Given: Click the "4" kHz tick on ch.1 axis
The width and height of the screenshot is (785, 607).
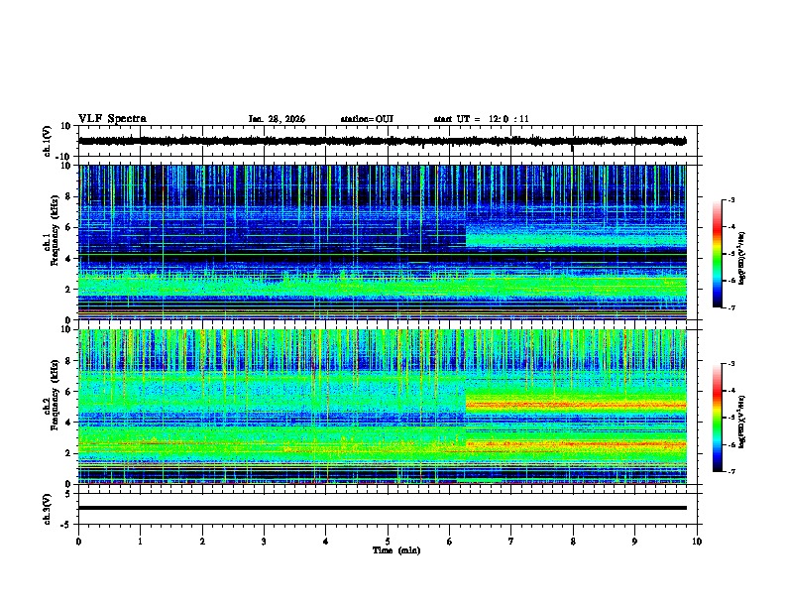Looking at the screenshot, I should (68, 259).
